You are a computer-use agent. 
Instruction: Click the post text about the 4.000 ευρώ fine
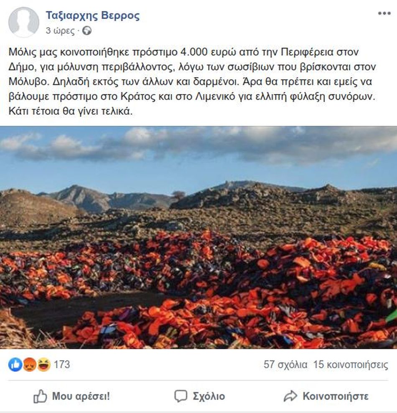click(193, 82)
